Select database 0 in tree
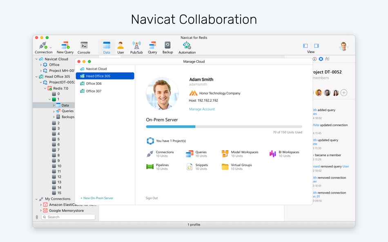The image size is (388, 242). click(56, 94)
